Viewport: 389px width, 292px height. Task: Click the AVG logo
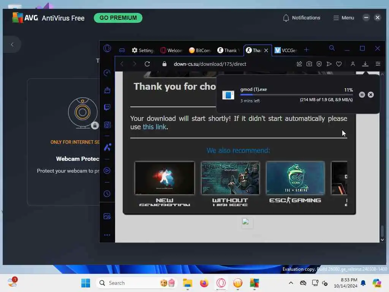[x=25, y=17]
